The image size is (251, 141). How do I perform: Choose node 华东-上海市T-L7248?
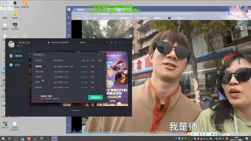[x=61, y=87]
